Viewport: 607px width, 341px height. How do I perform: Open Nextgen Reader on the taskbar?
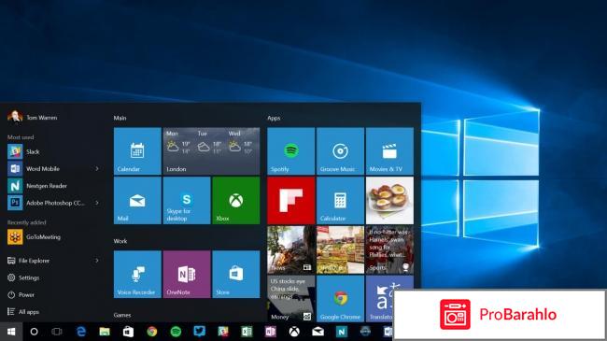[x=342, y=332]
